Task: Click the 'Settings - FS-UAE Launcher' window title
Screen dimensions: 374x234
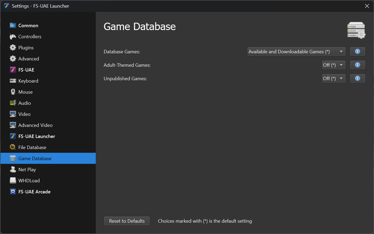Action: click(x=40, y=6)
